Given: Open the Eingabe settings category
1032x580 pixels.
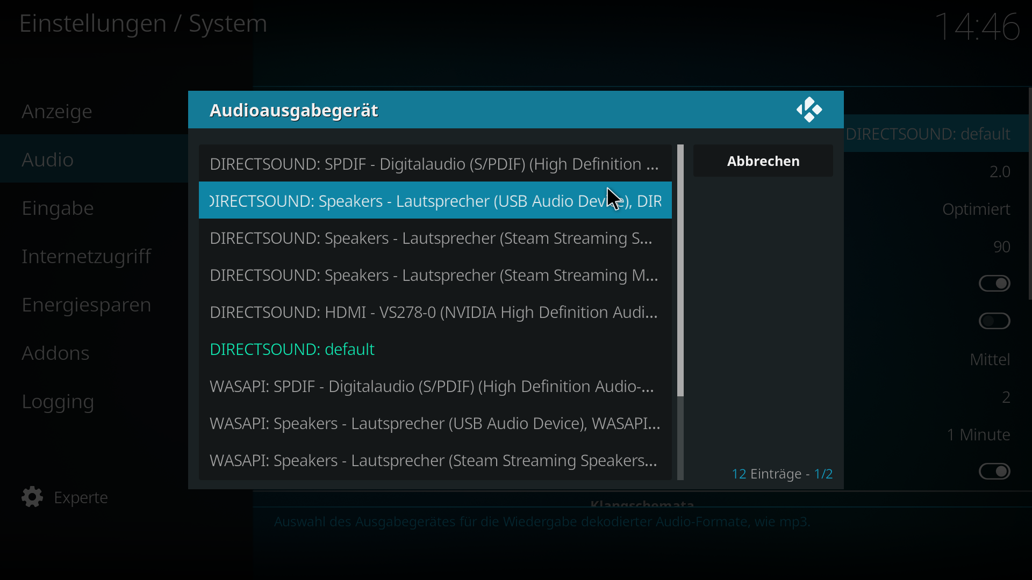Looking at the screenshot, I should (x=94, y=207).
